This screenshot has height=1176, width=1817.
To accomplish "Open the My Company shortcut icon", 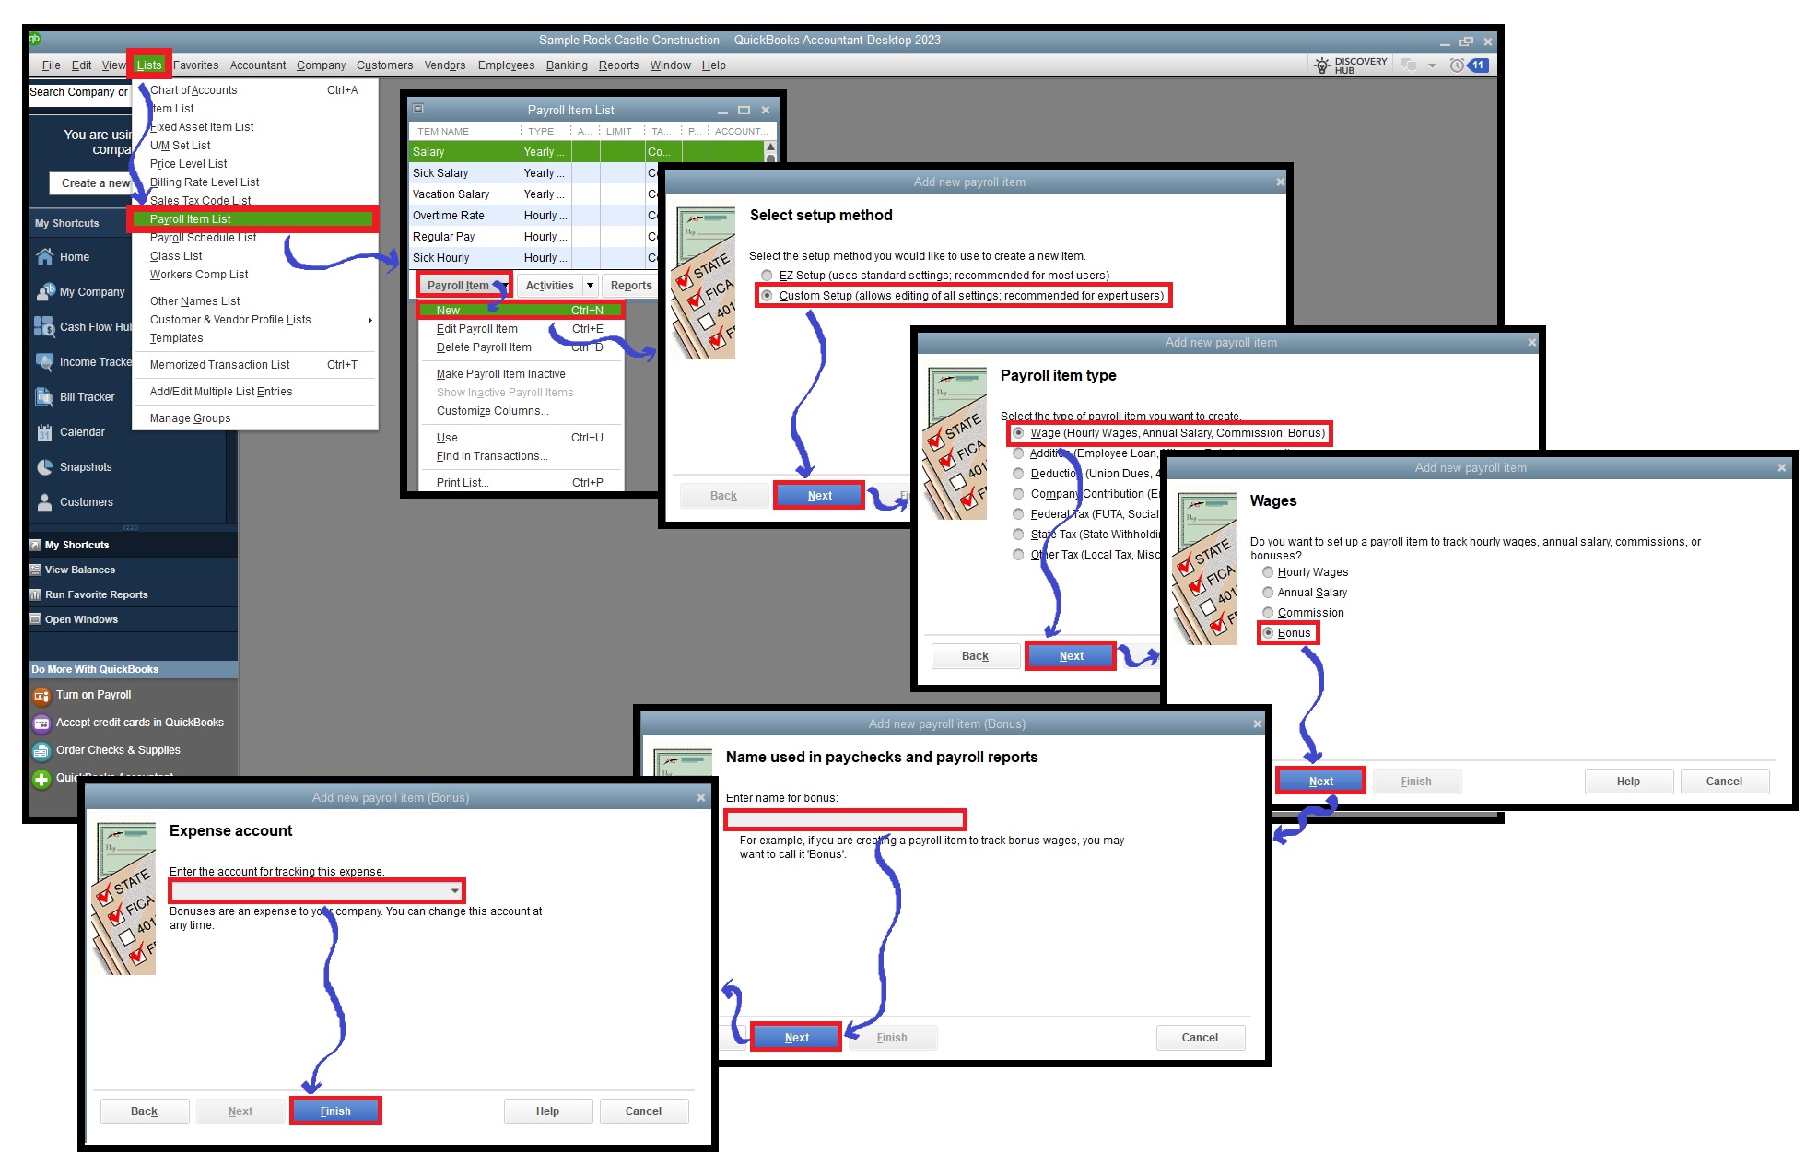I will click(x=44, y=292).
